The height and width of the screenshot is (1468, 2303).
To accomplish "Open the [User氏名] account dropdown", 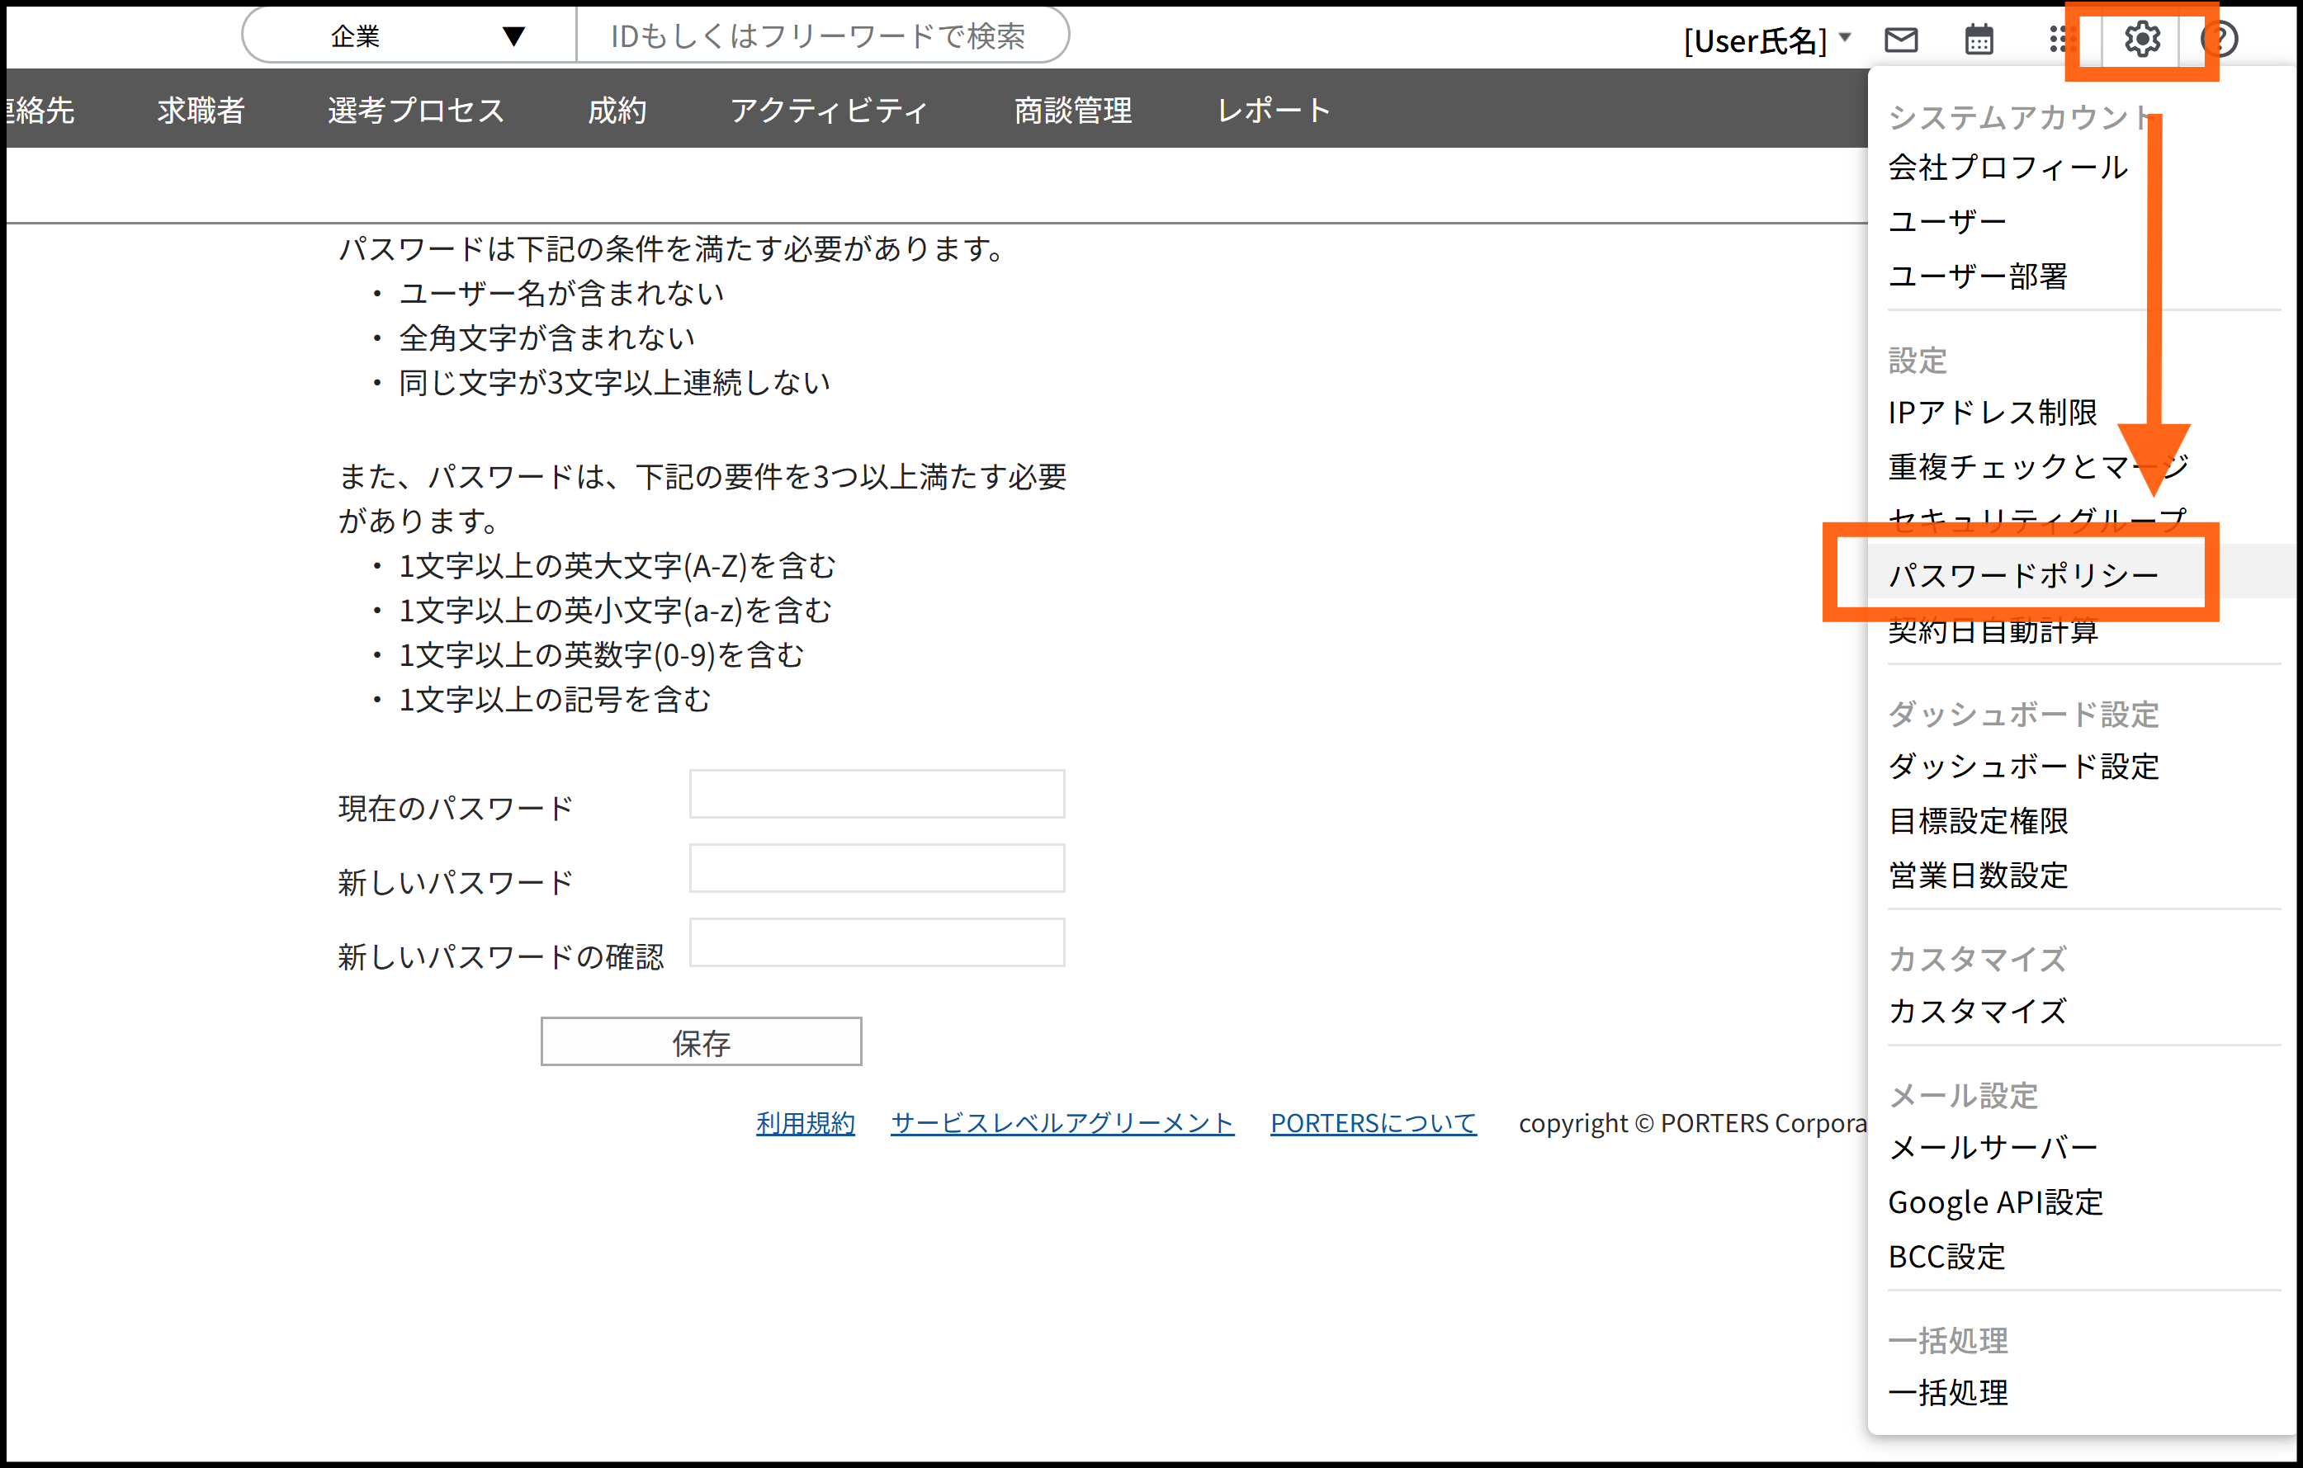I will pos(1767,40).
